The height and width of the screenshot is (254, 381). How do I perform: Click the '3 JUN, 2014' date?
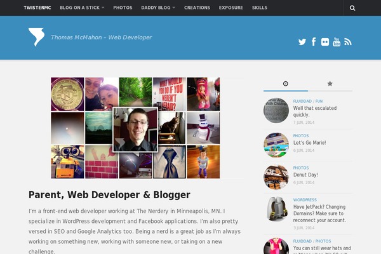tap(304, 228)
